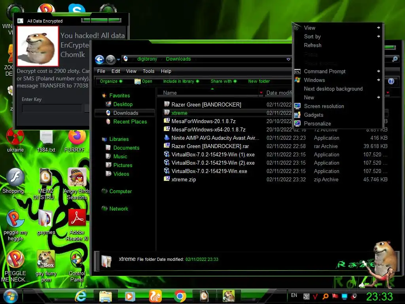Click the Explorer back arrow button
This screenshot has width=405, height=304.
(99, 59)
